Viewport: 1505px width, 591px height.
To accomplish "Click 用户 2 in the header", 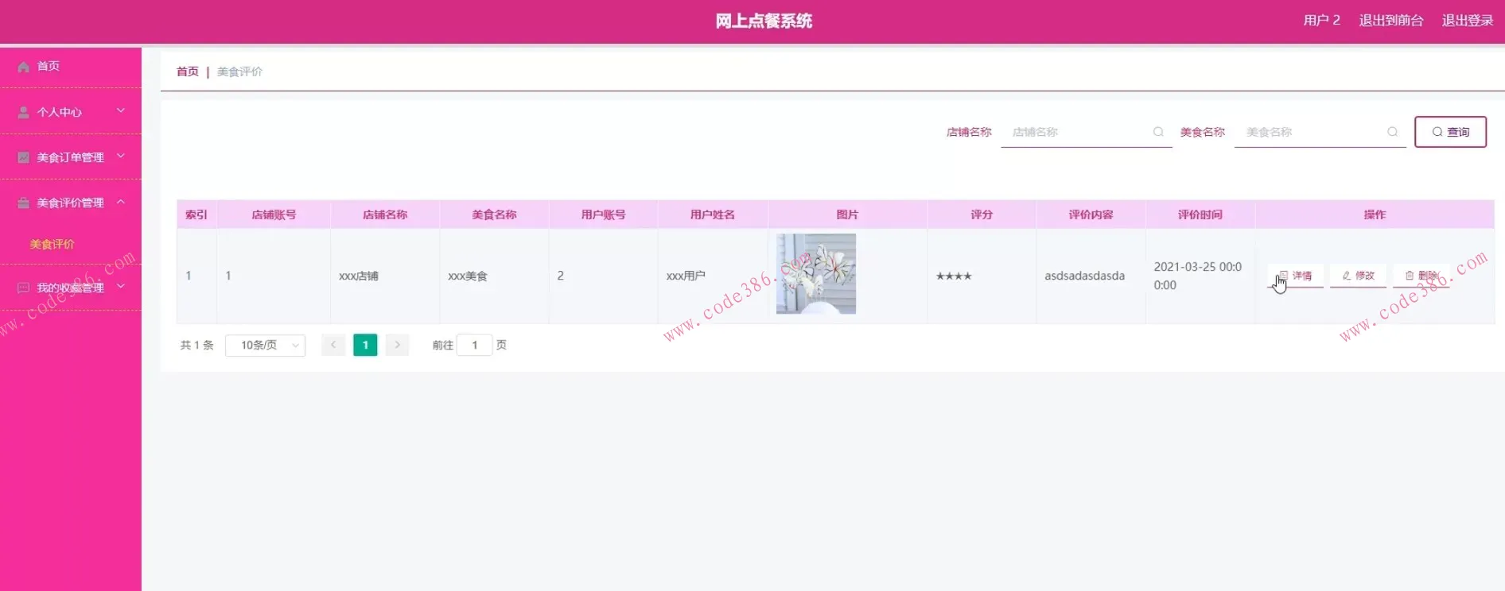I will point(1321,21).
